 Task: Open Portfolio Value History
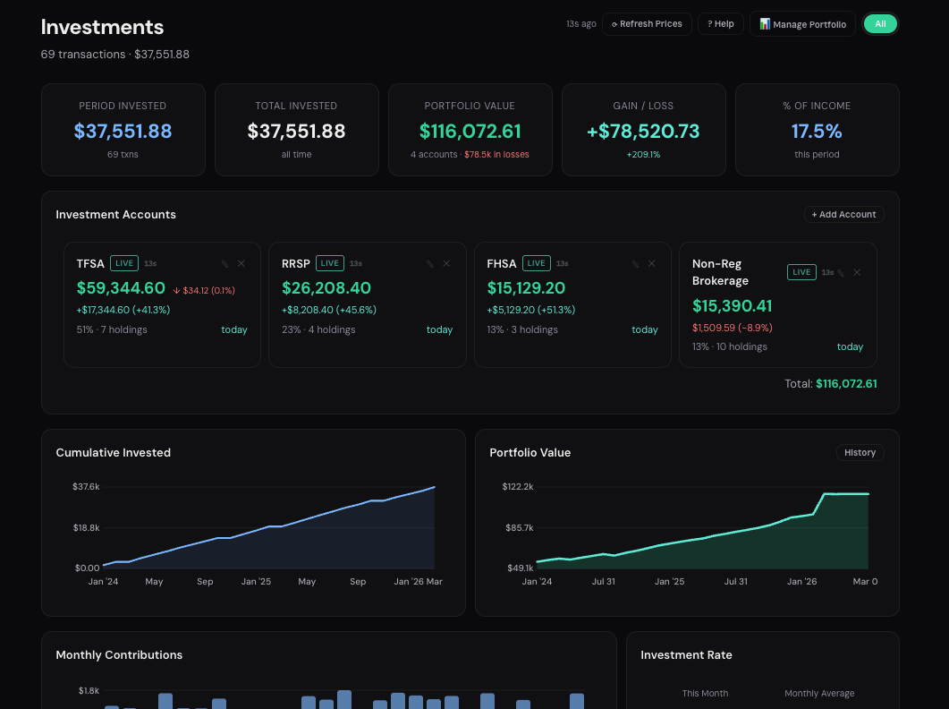pos(860,453)
